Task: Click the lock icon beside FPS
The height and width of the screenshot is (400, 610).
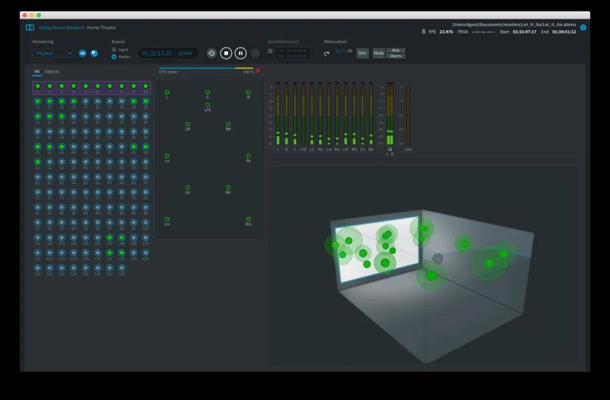Action: (424, 32)
